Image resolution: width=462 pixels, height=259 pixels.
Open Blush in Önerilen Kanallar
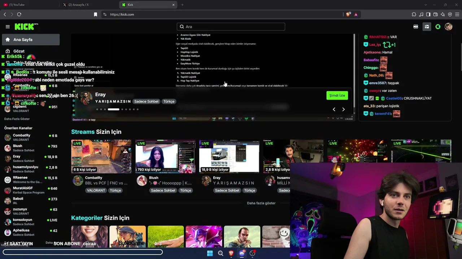[31, 148]
